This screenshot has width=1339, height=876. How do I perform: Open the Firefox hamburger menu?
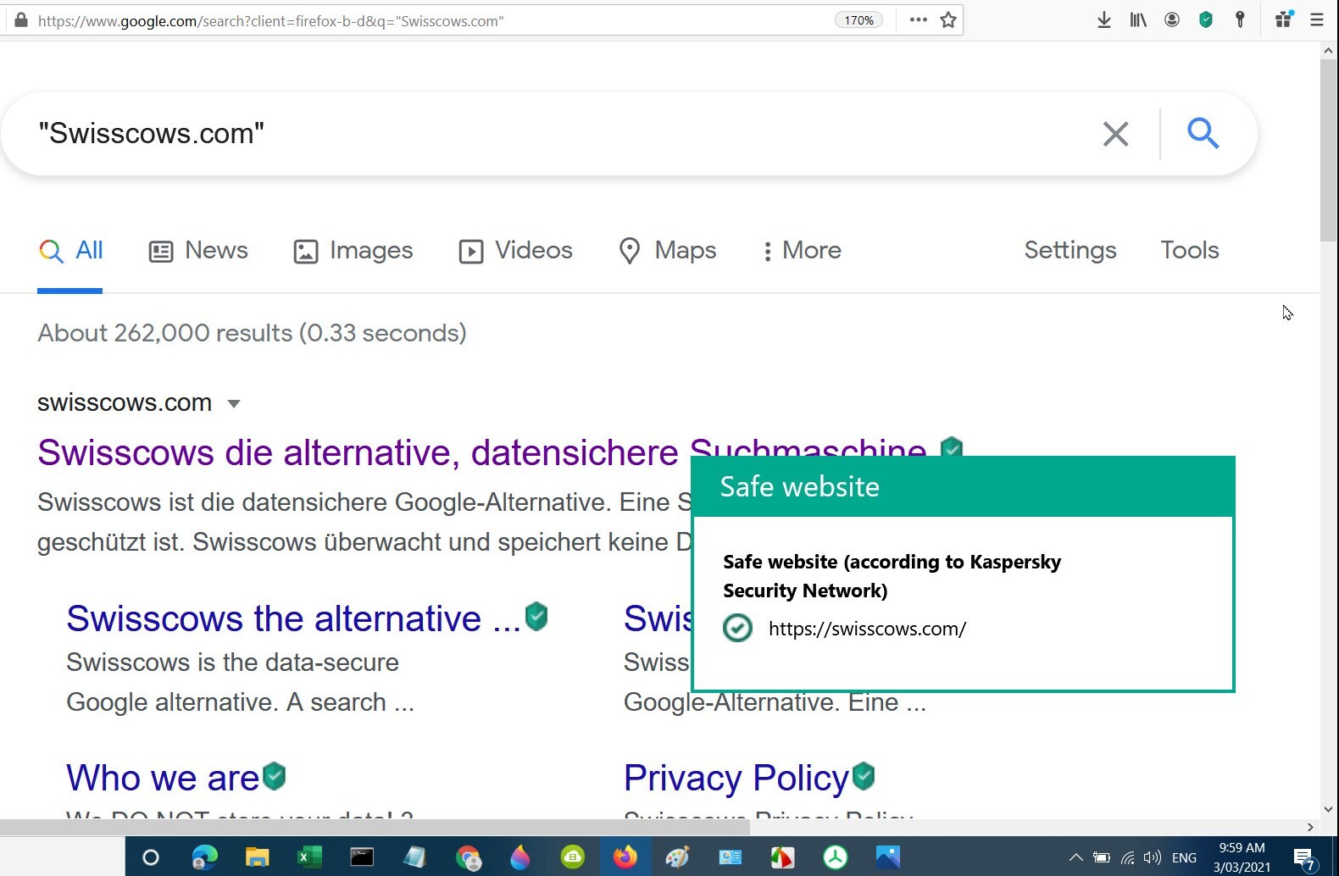pos(1317,20)
